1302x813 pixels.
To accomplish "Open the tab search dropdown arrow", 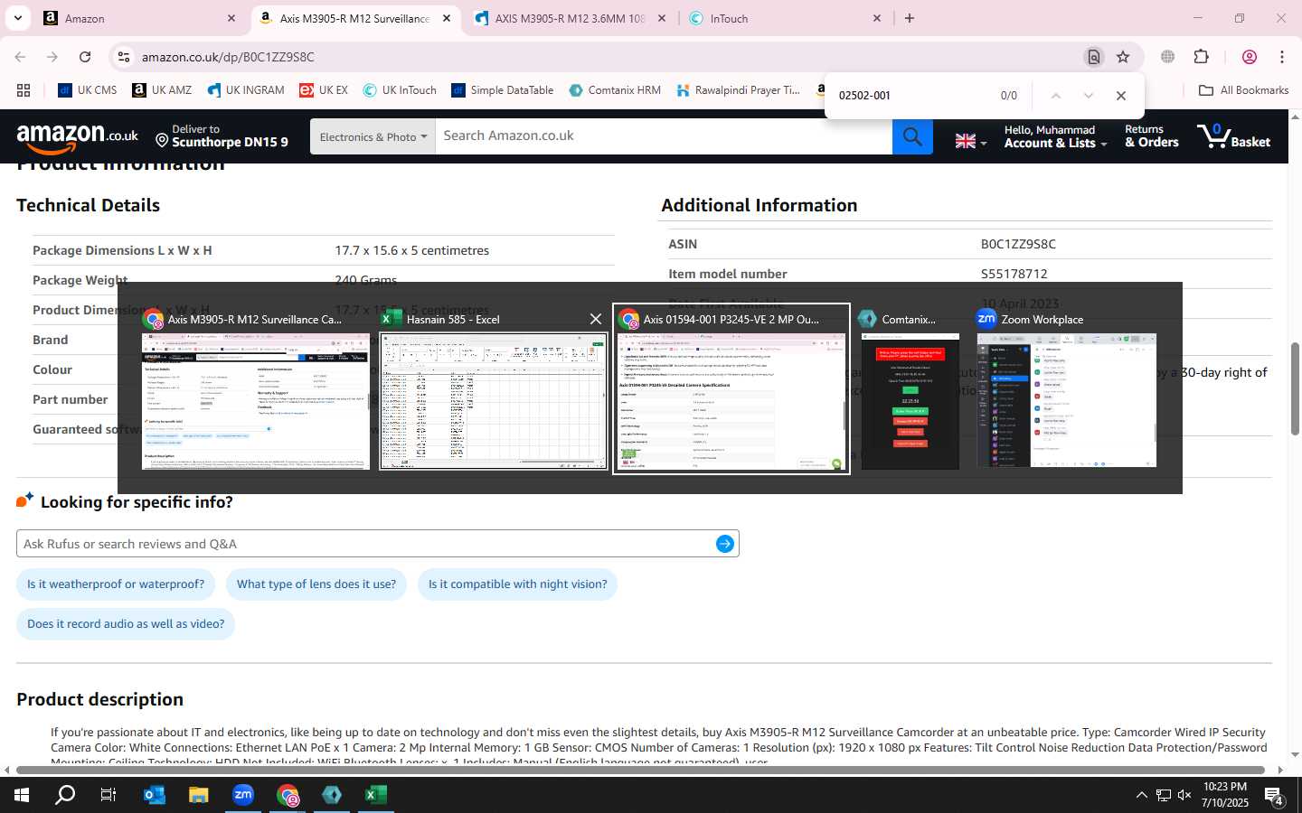I will point(17,18).
